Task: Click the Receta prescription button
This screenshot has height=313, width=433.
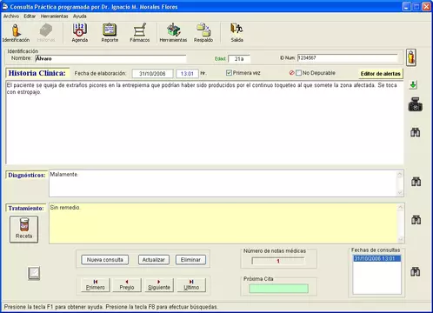Action: click(x=23, y=230)
